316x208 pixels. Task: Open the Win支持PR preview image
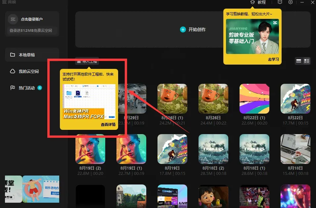(x=89, y=102)
